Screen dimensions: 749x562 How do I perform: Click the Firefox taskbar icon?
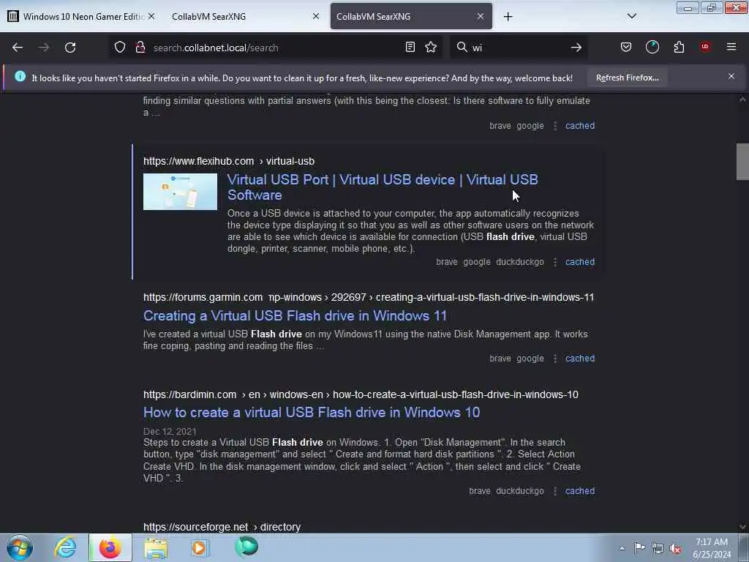tap(110, 547)
